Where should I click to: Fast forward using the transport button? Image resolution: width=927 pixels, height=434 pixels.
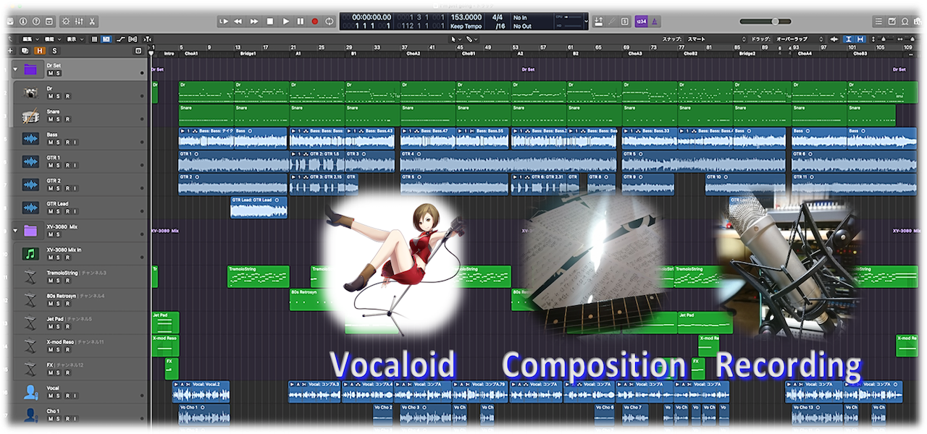pyautogui.click(x=254, y=22)
